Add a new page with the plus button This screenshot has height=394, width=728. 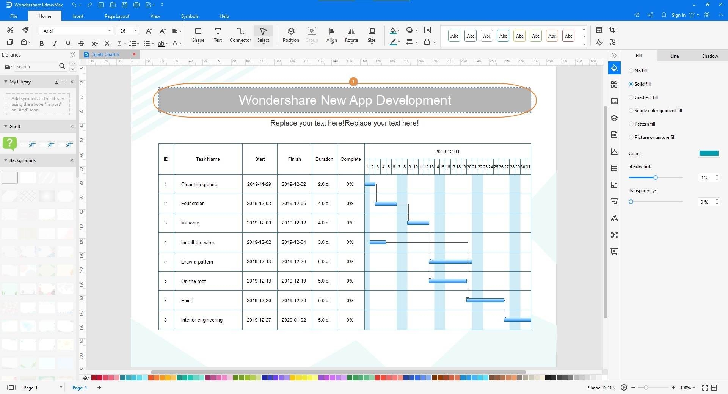(x=99, y=388)
